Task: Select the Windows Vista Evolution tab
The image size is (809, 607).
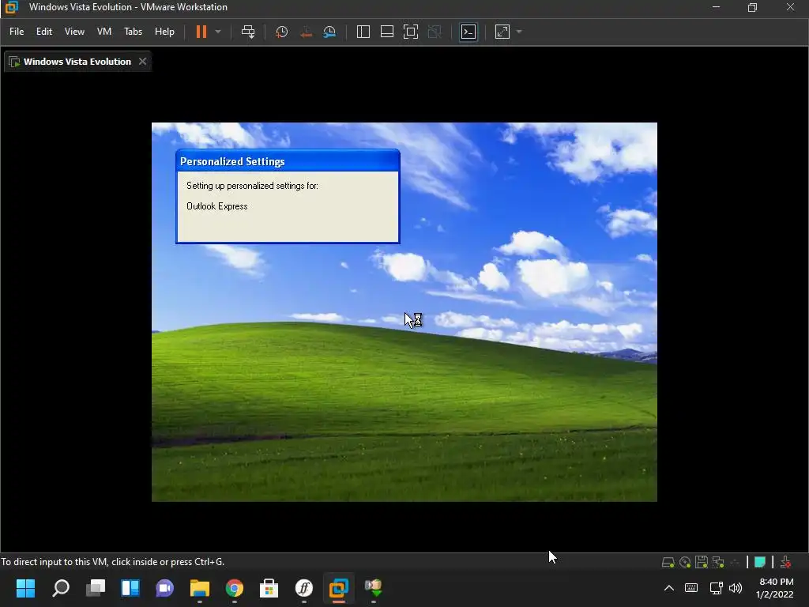Action: click(x=77, y=62)
